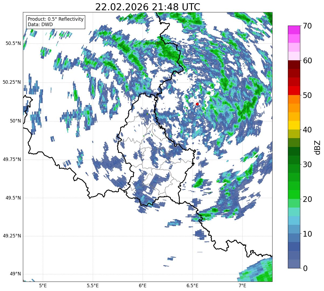324x291 pixels.
Task: Click the latitude label '49°N'
Action: 15,274
